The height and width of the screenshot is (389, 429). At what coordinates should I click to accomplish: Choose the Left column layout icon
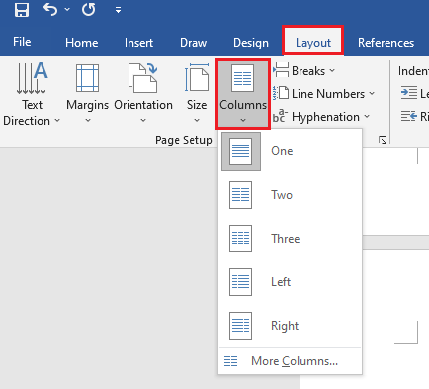[241, 282]
